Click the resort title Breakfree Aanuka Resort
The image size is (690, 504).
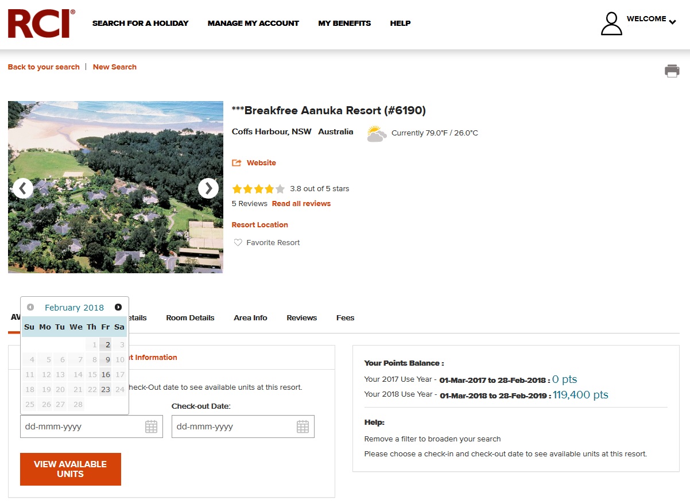click(x=329, y=111)
